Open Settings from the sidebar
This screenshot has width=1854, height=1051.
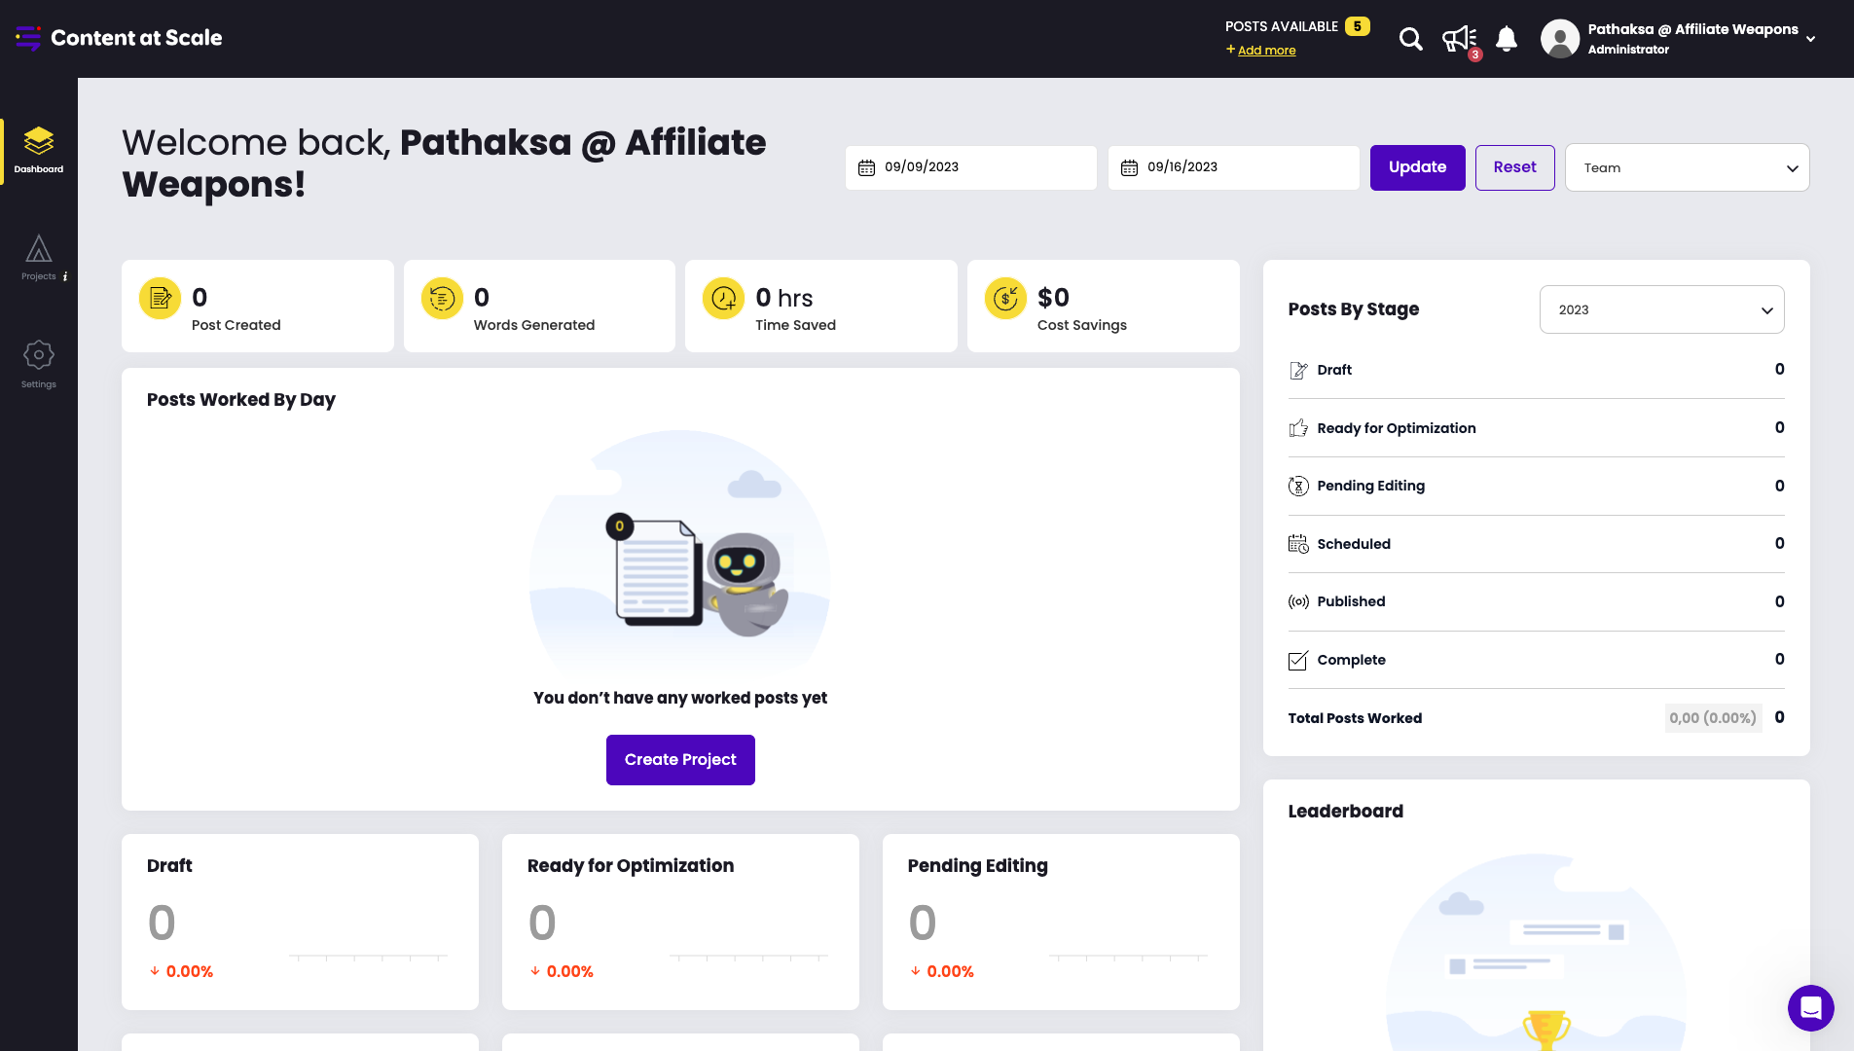coord(39,364)
